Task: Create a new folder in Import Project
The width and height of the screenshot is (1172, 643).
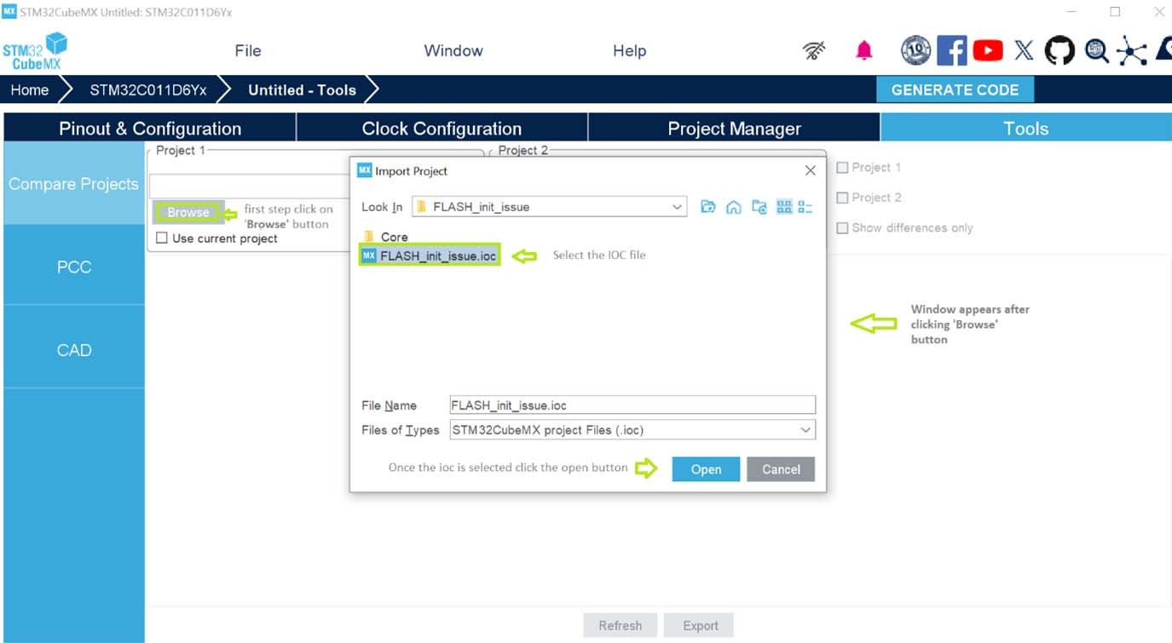Action: pos(759,207)
